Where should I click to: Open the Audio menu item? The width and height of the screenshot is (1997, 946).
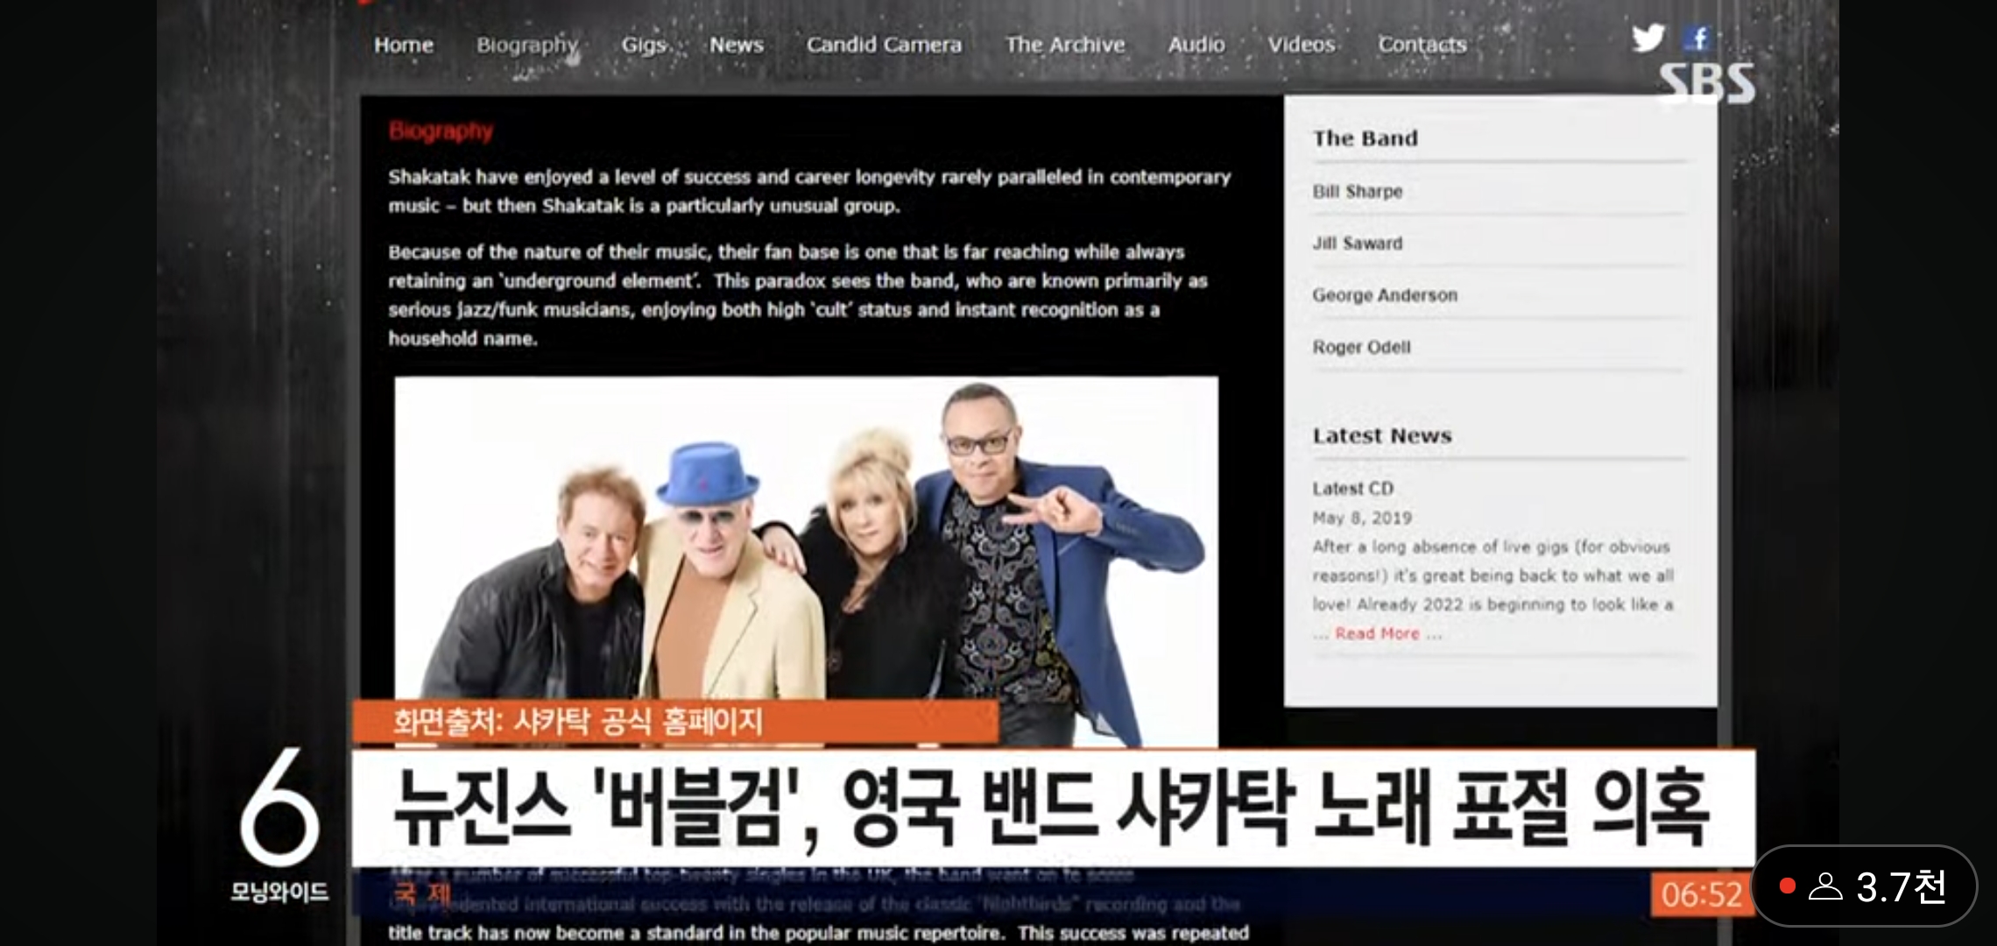[1196, 45]
